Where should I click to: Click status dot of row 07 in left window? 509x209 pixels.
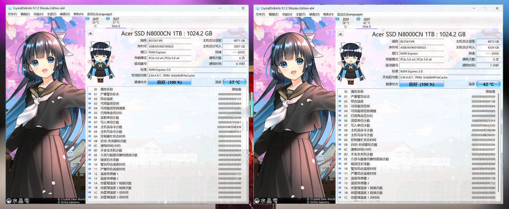(x=90, y=122)
